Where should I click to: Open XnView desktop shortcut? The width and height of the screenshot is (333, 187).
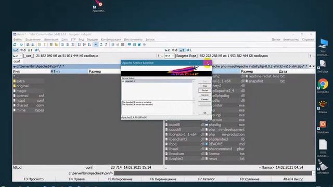(323, 106)
